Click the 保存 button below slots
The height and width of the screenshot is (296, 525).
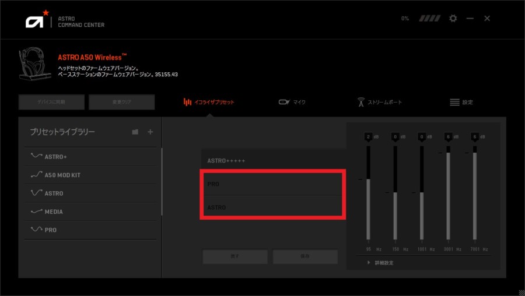tap(304, 256)
